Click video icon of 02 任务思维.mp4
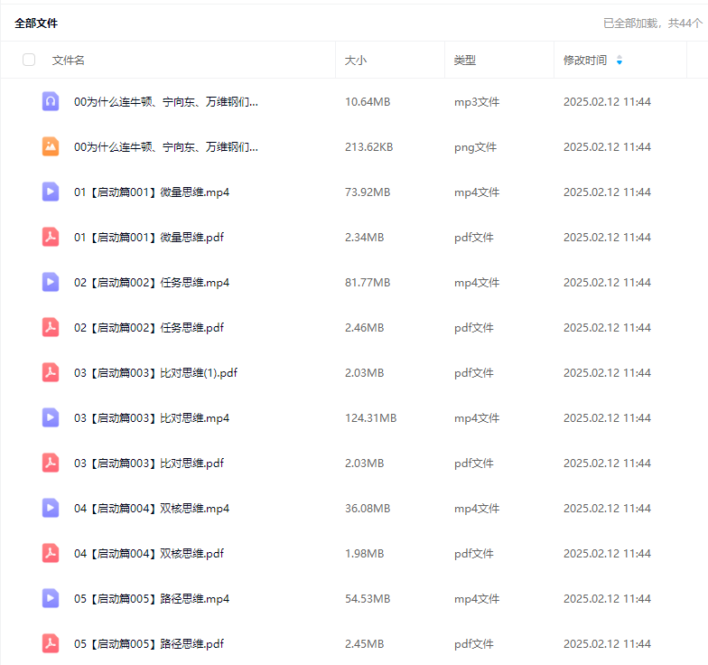 tap(51, 282)
